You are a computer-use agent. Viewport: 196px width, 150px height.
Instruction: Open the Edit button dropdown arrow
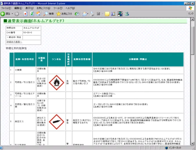click(103, 14)
